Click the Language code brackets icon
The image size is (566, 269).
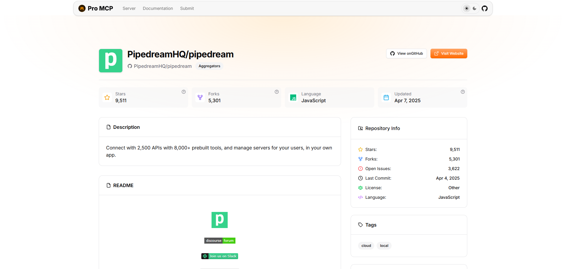point(360,197)
